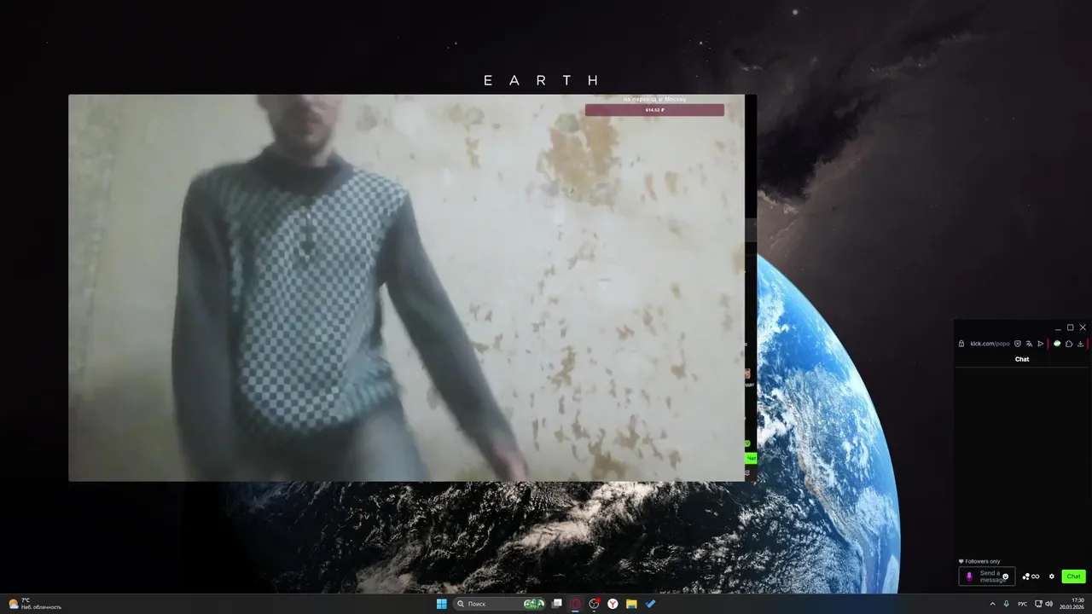The height and width of the screenshot is (614, 1092).
Task: Open File Explorer from the taskbar
Action: tap(631, 604)
